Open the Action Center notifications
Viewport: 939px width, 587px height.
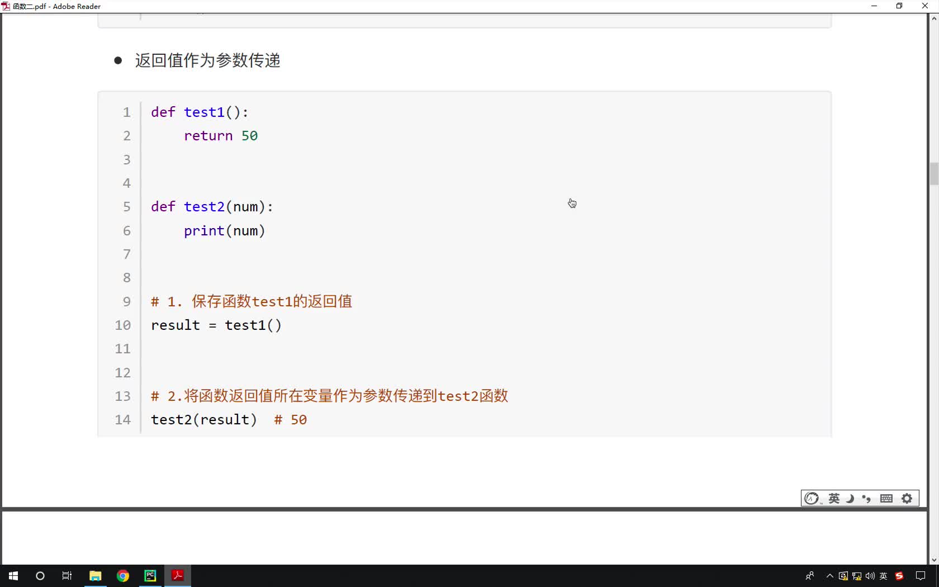tap(921, 576)
